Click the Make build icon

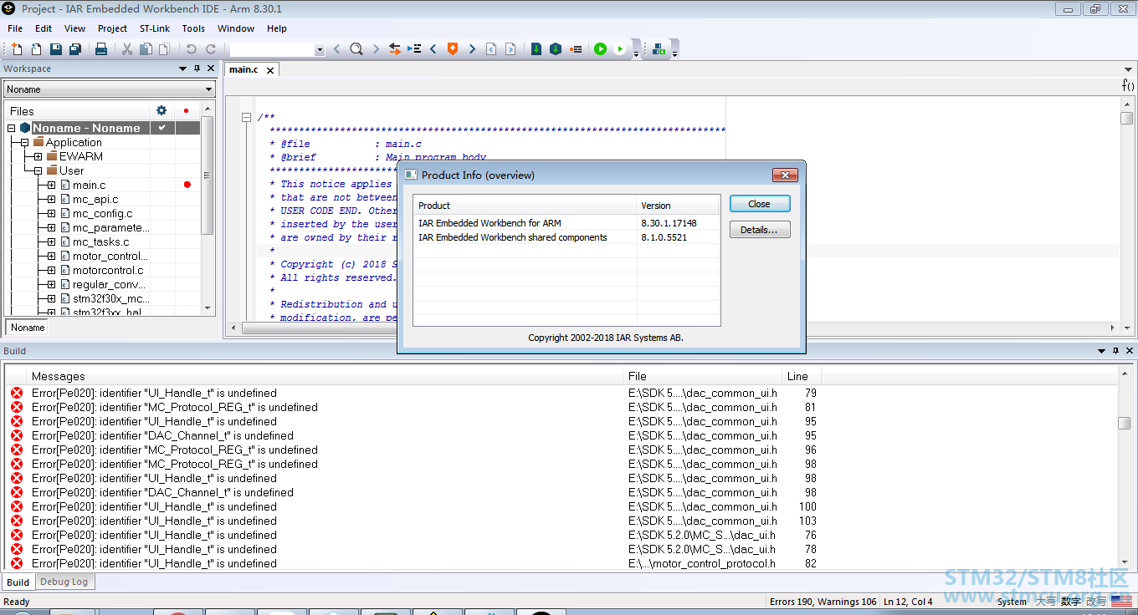(556, 49)
